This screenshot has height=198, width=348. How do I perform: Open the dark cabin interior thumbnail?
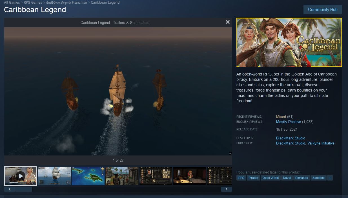(190, 176)
